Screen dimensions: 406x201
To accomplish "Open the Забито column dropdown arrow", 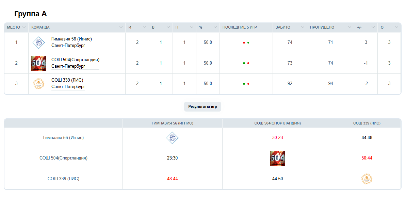I will coord(302,27).
